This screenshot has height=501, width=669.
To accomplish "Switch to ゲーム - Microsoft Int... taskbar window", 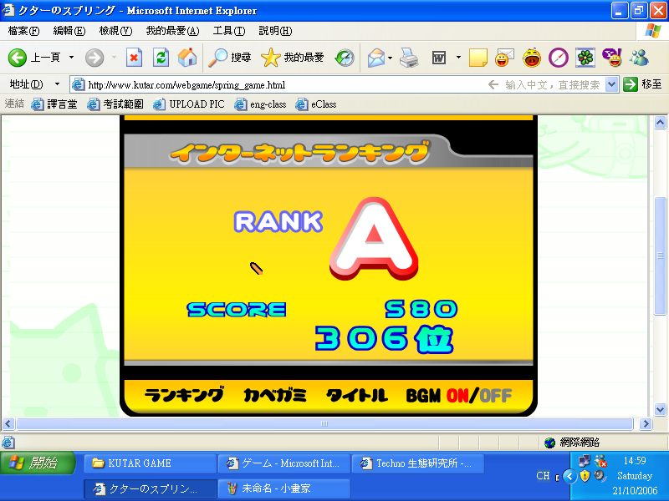I will tap(284, 463).
